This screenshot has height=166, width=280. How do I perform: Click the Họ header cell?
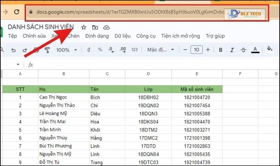(x=64, y=89)
